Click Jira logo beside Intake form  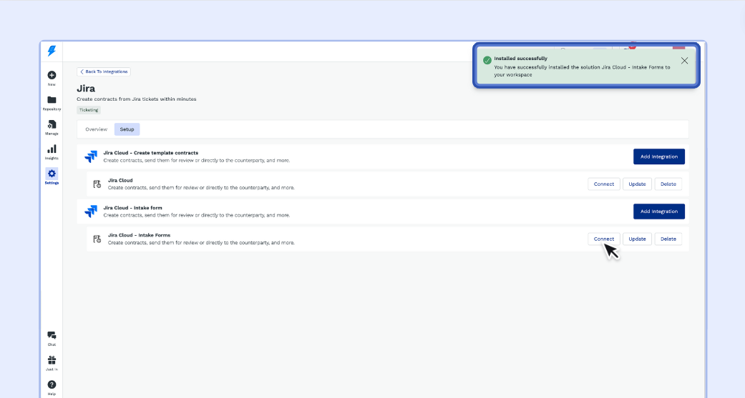point(91,211)
